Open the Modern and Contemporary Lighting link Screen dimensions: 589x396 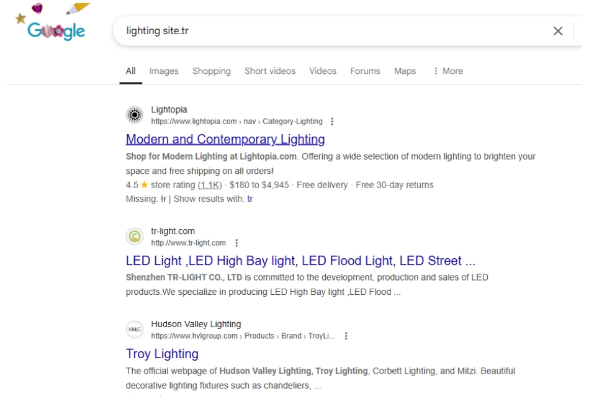point(225,140)
